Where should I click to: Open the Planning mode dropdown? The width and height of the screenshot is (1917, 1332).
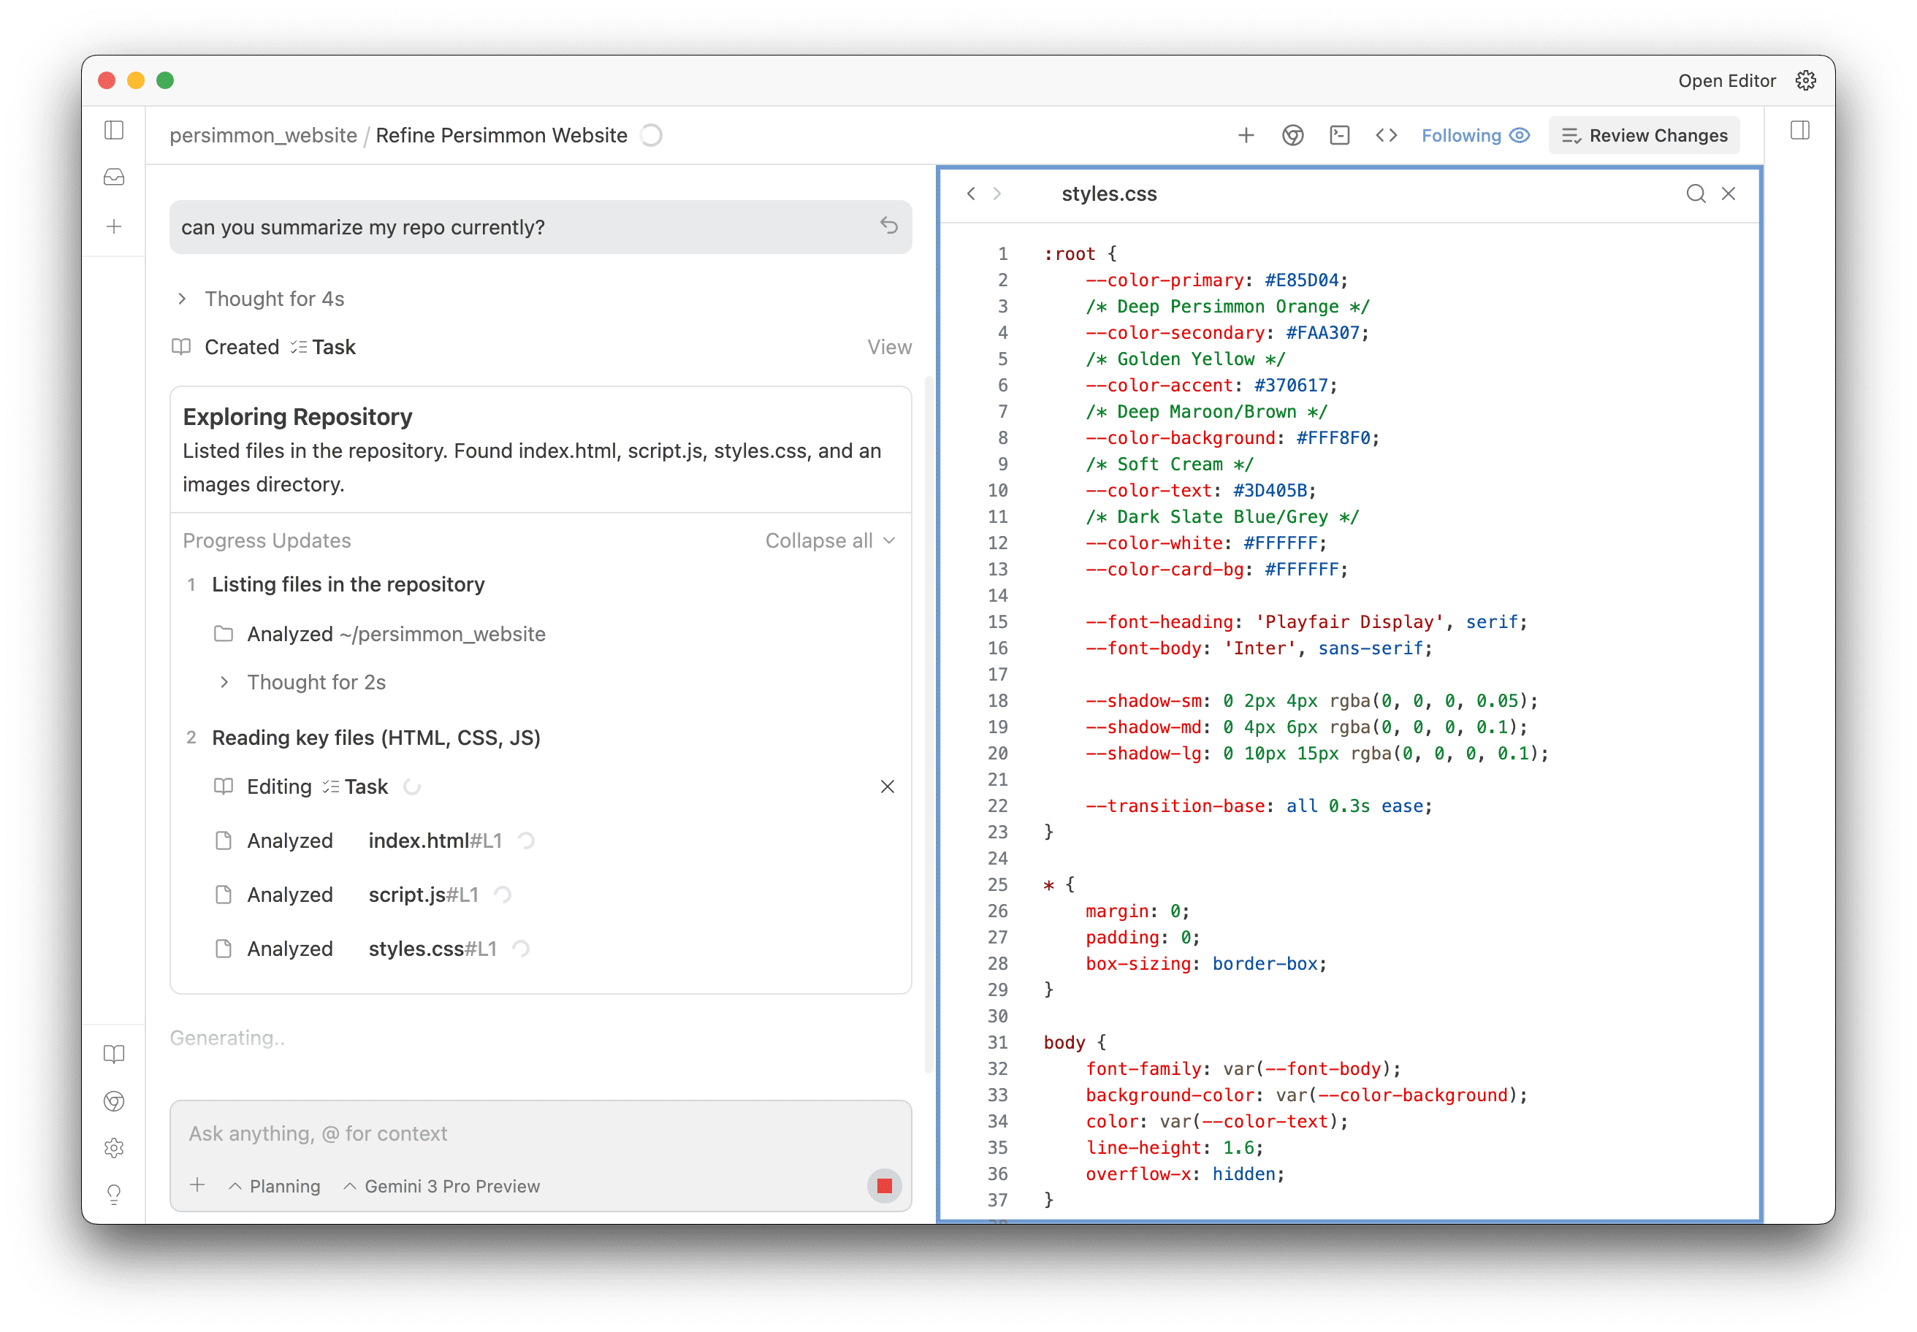point(275,1185)
